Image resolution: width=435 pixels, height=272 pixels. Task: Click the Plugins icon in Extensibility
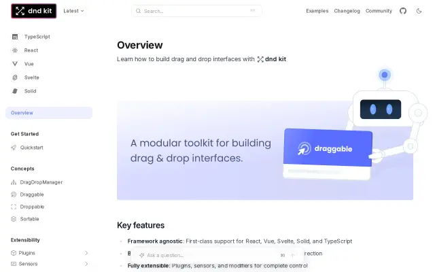[14, 253]
